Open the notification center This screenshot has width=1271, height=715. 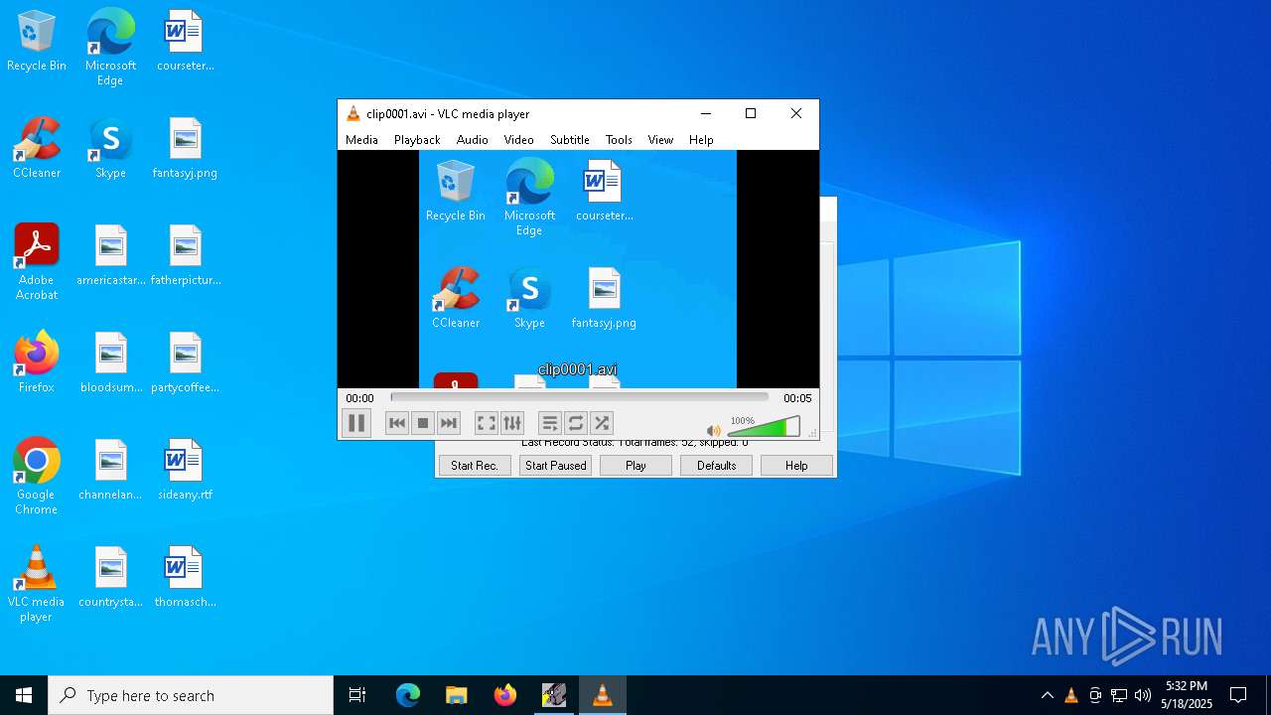click(x=1238, y=695)
